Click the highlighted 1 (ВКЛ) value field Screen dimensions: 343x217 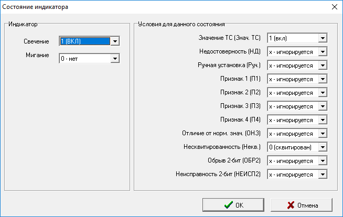point(84,41)
